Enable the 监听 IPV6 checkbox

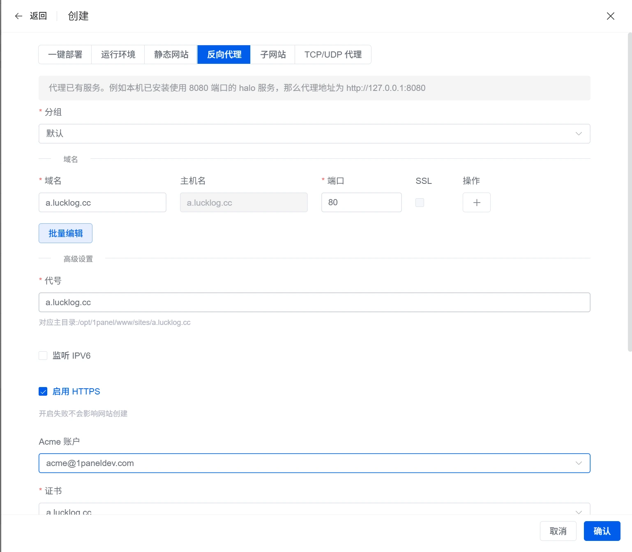[43, 355]
